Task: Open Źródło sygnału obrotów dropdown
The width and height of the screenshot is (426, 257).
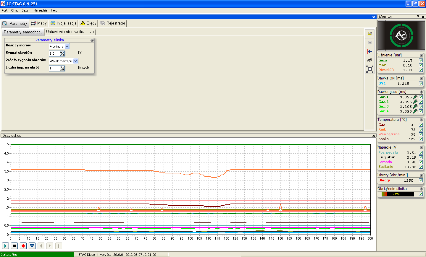Action: [75, 61]
